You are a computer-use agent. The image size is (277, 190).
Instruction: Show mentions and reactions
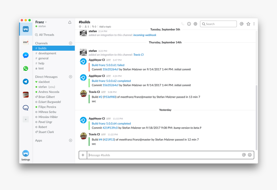pos(242,24)
